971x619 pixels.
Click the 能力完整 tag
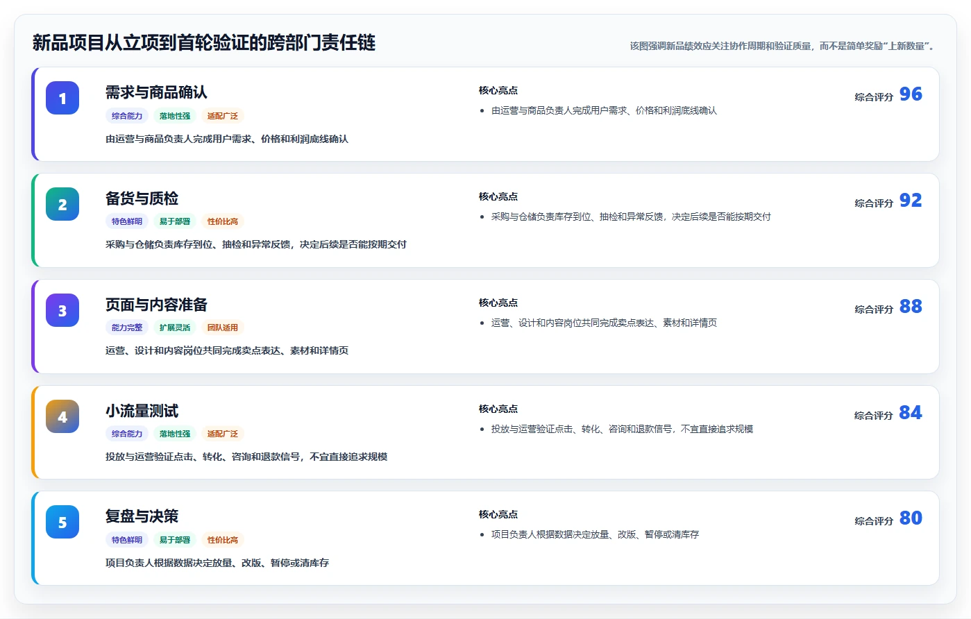tap(127, 328)
